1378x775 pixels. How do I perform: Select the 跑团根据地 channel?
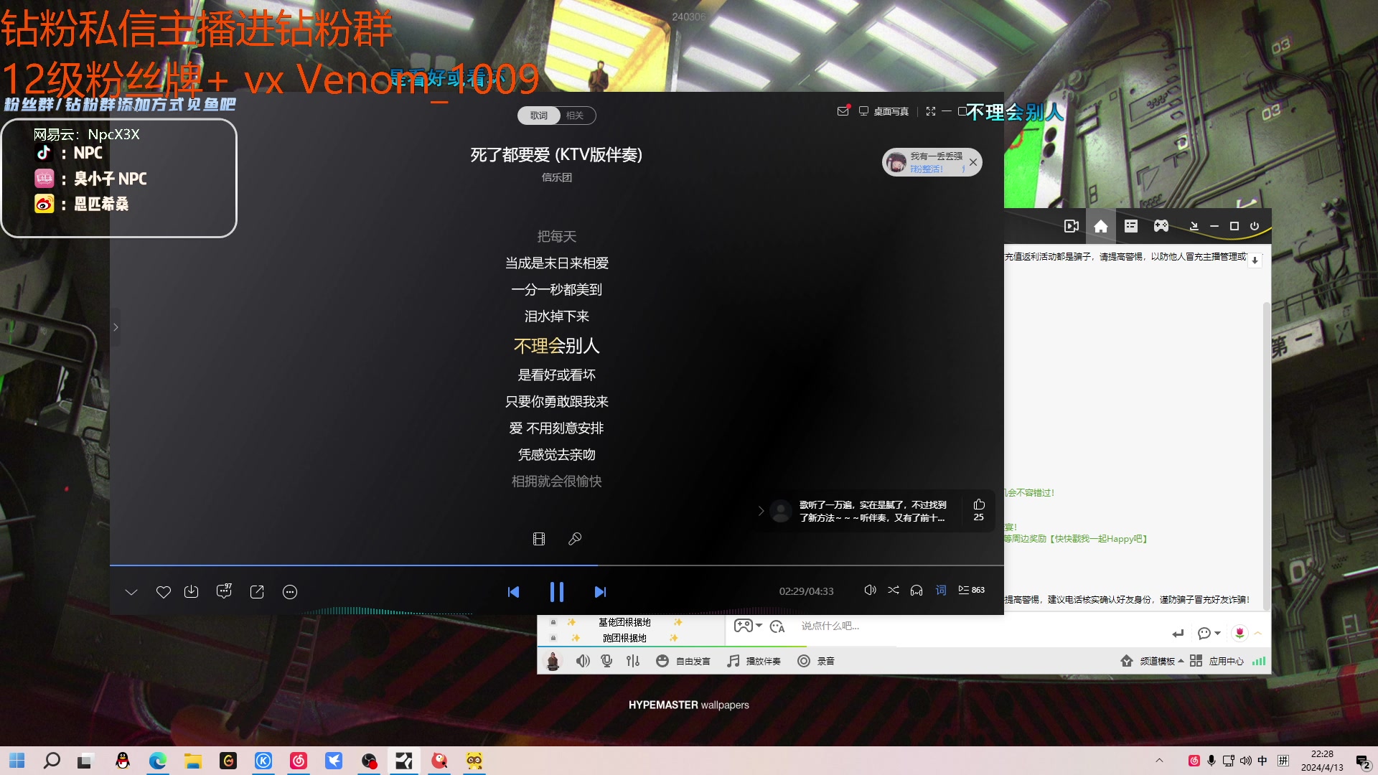[624, 638]
